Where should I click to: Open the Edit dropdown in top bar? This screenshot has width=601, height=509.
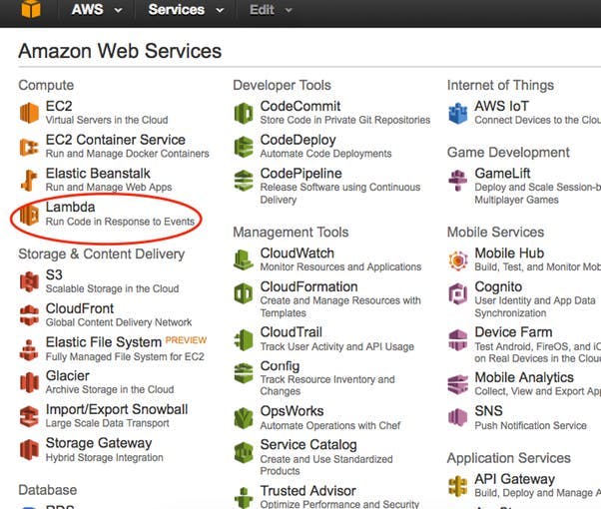click(271, 10)
